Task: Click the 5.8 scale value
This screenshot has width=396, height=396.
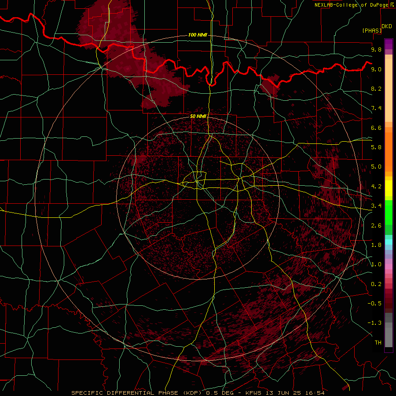Action: tap(376, 147)
